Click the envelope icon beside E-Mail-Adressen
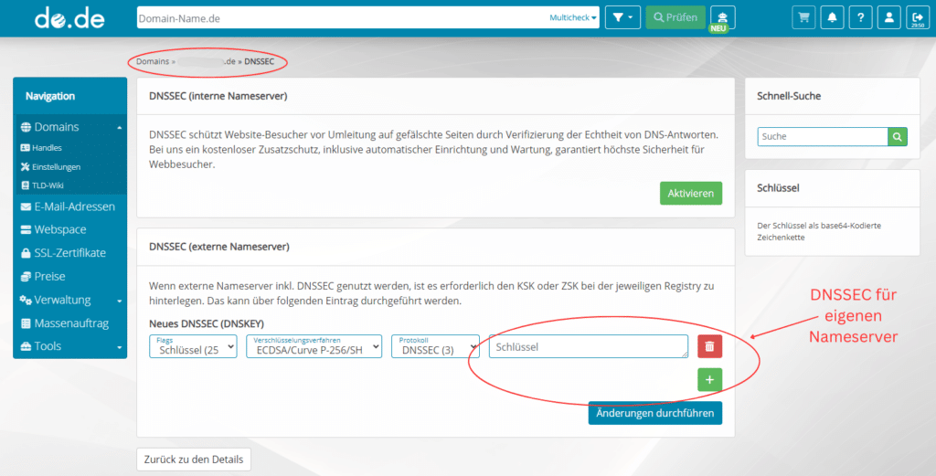The image size is (936, 476). (x=26, y=207)
